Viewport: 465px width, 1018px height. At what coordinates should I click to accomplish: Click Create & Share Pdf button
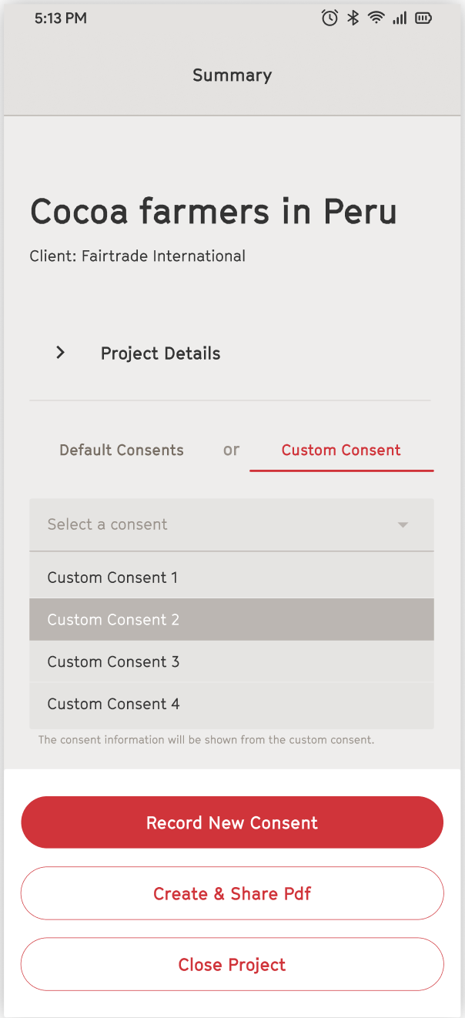(232, 893)
